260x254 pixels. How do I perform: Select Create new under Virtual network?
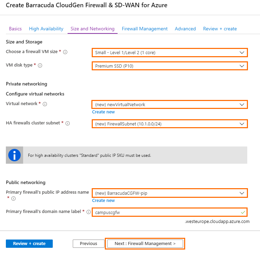point(103,112)
